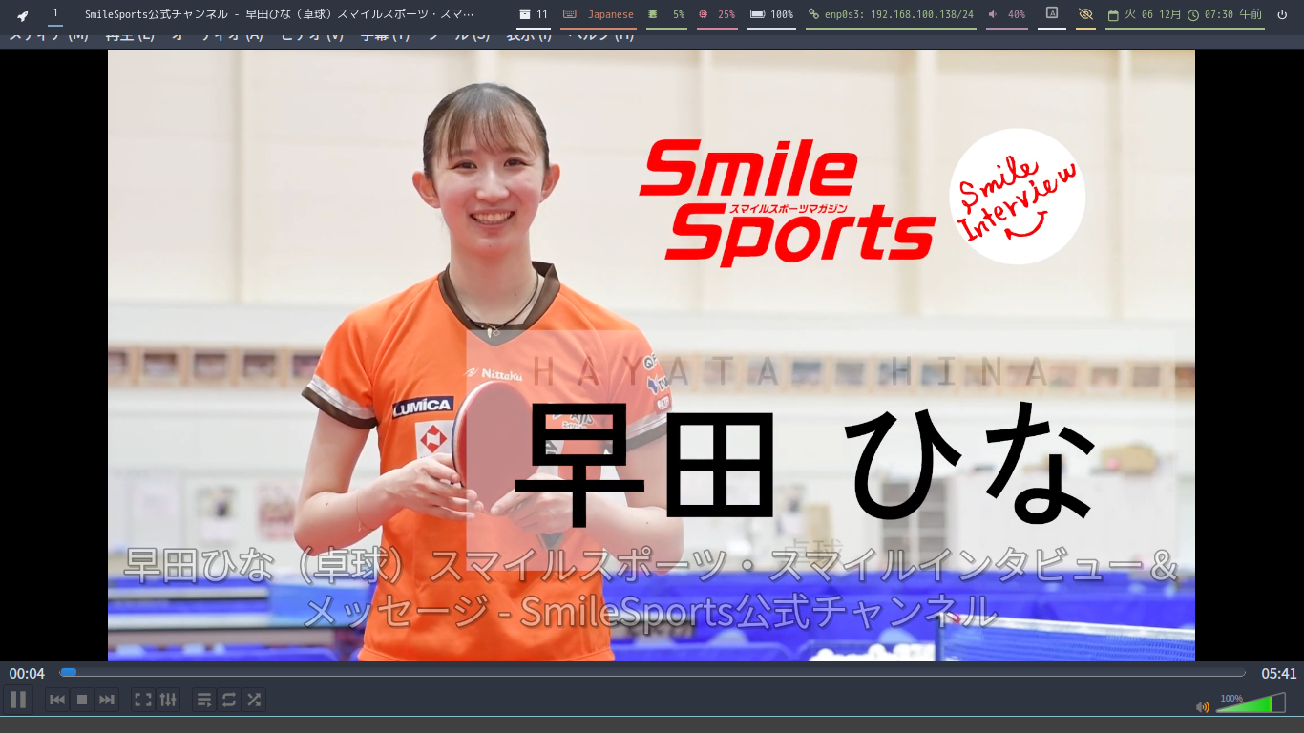Switch to workspace 1 in panel
Viewport: 1304px width, 733px height.
[55, 13]
